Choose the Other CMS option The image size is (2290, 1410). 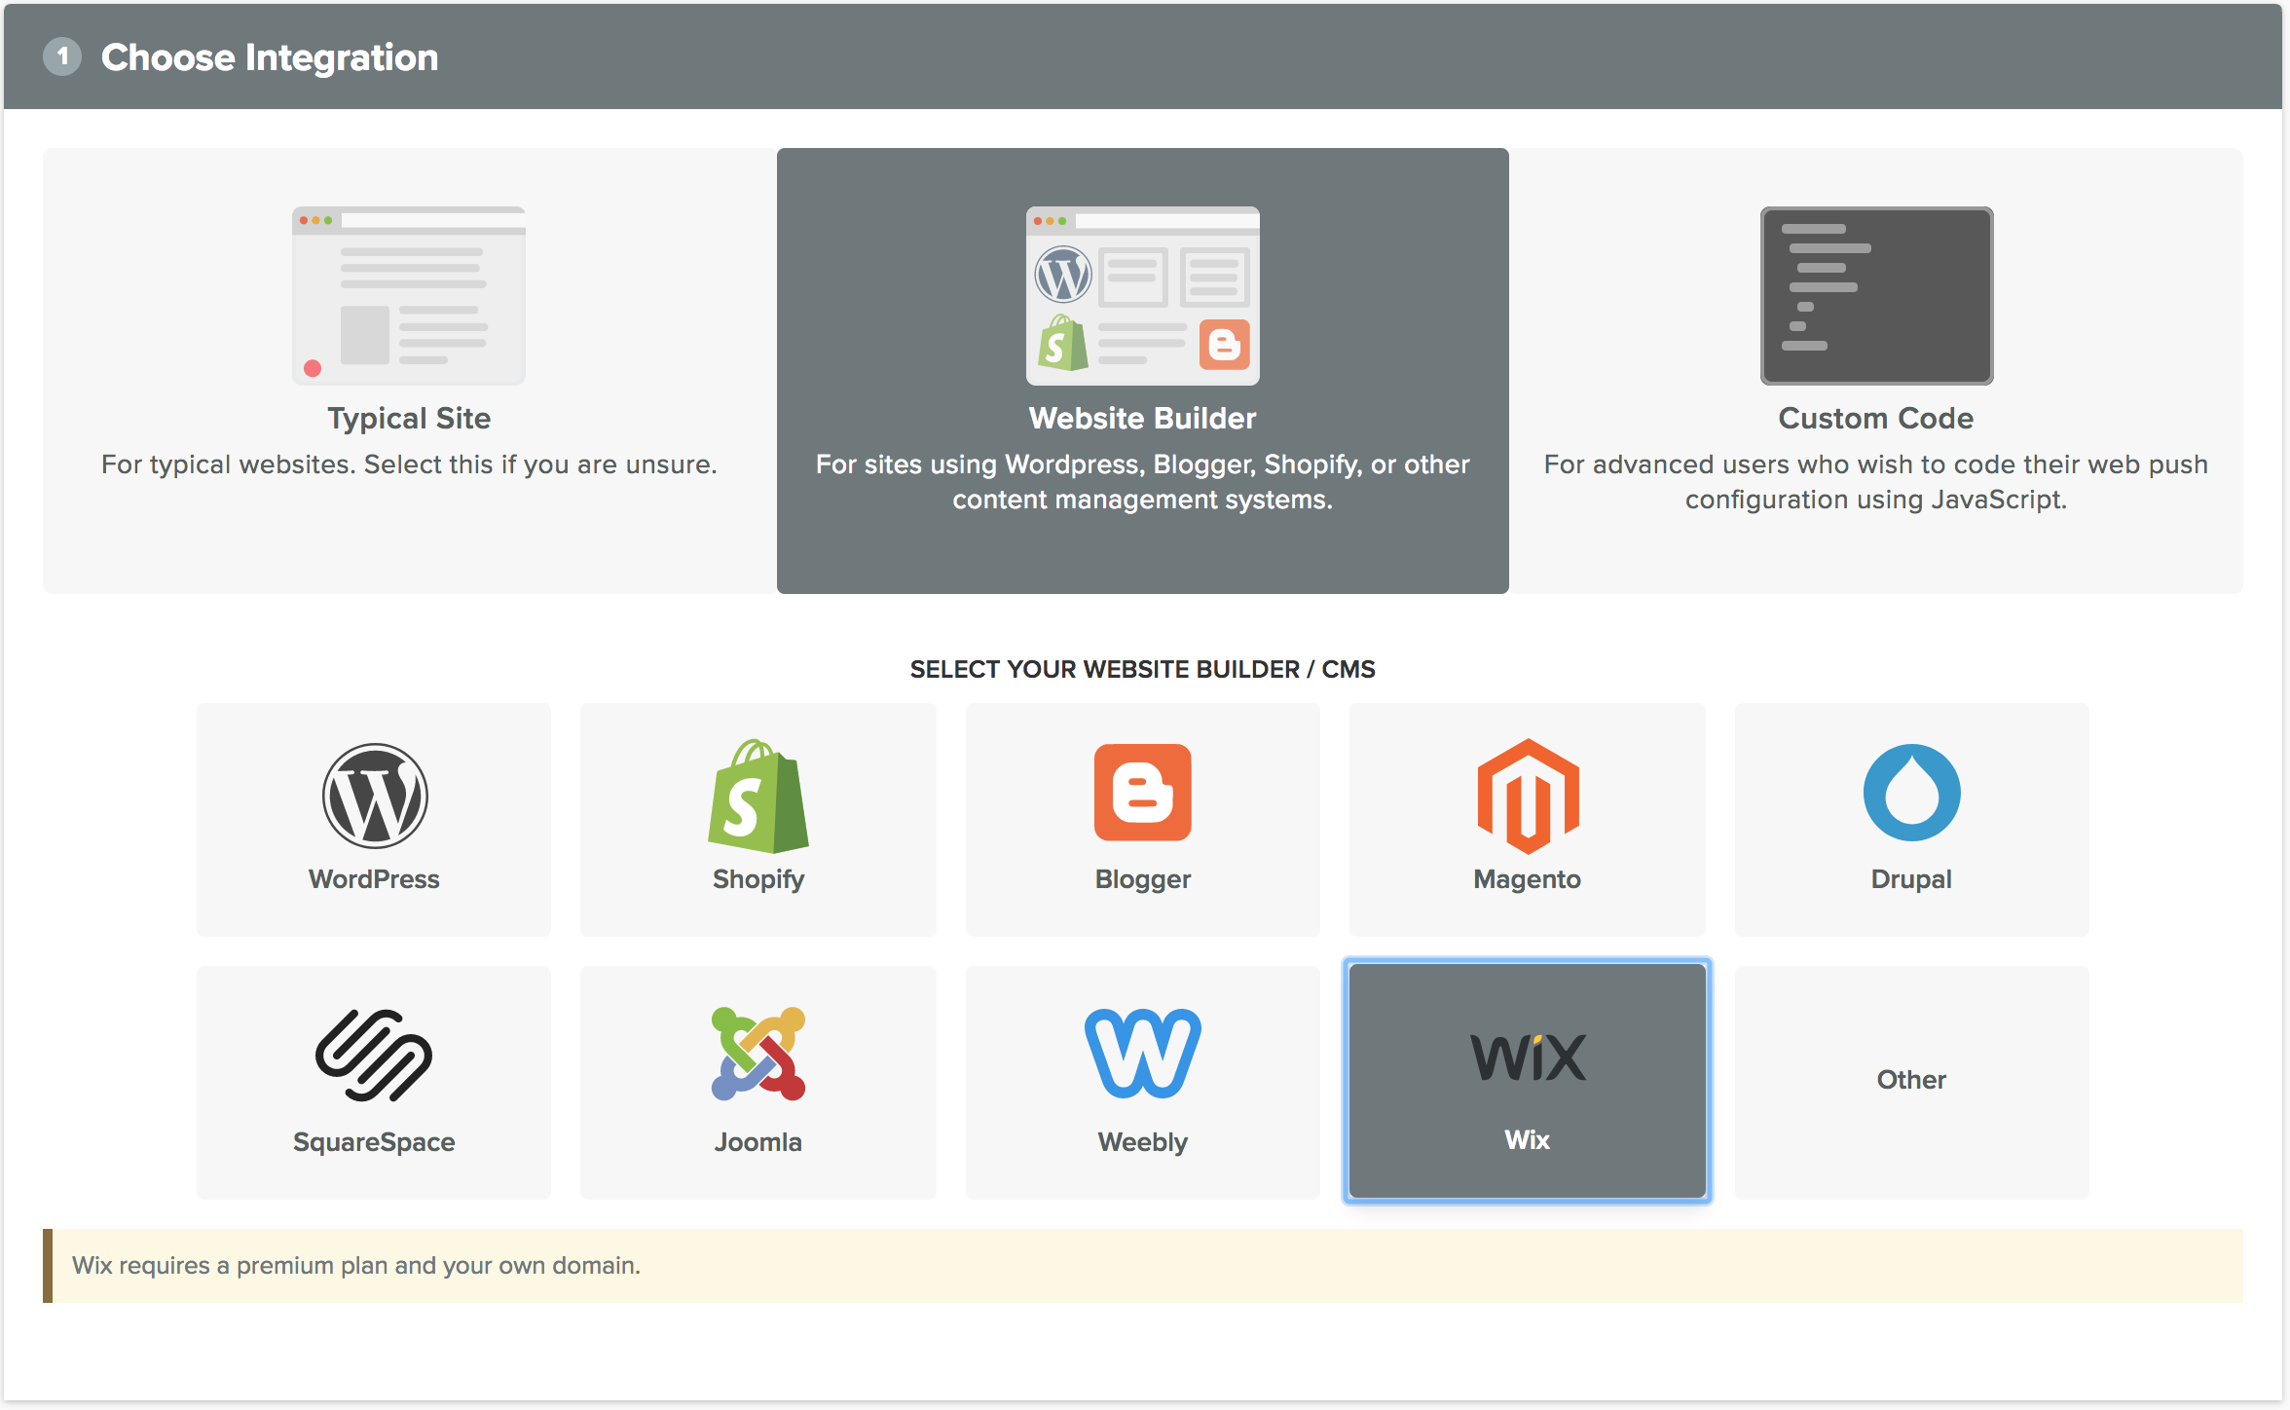point(1910,1081)
